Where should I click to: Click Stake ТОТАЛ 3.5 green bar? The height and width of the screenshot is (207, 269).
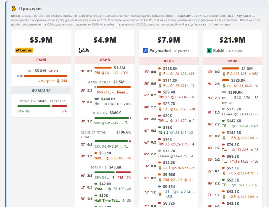112,118
